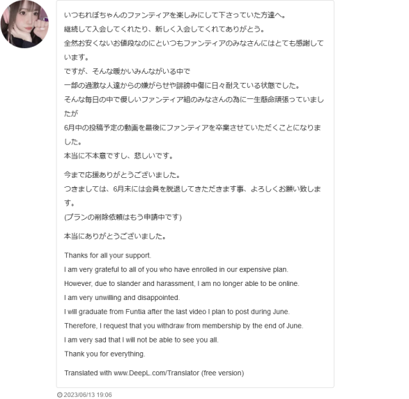The height and width of the screenshot is (399, 409).
Task: Click the line ですが、そんな暖かいみんながいる中で
Action: coord(127,71)
